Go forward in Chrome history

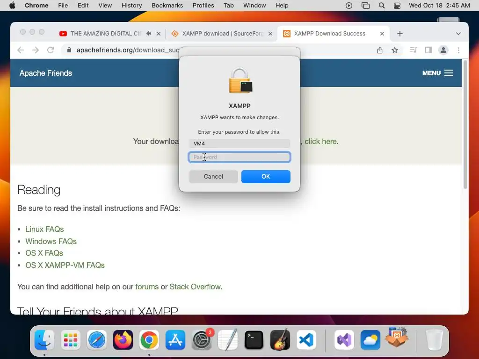tap(36, 50)
